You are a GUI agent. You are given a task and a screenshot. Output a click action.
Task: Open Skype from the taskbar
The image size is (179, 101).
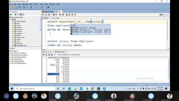pos(104,89)
